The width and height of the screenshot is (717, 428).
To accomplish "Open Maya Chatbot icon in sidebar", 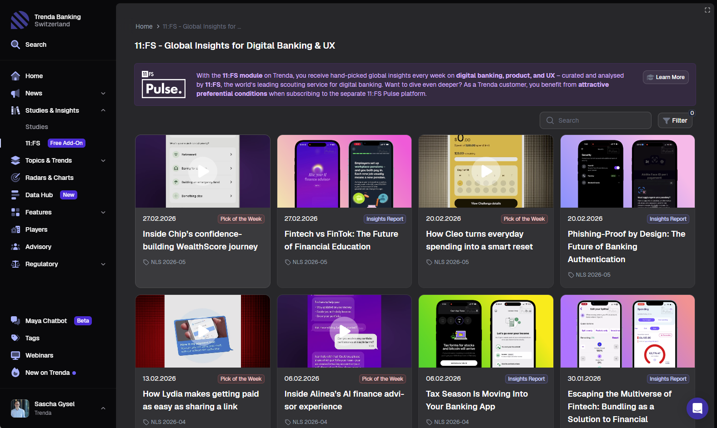I will 15,321.
